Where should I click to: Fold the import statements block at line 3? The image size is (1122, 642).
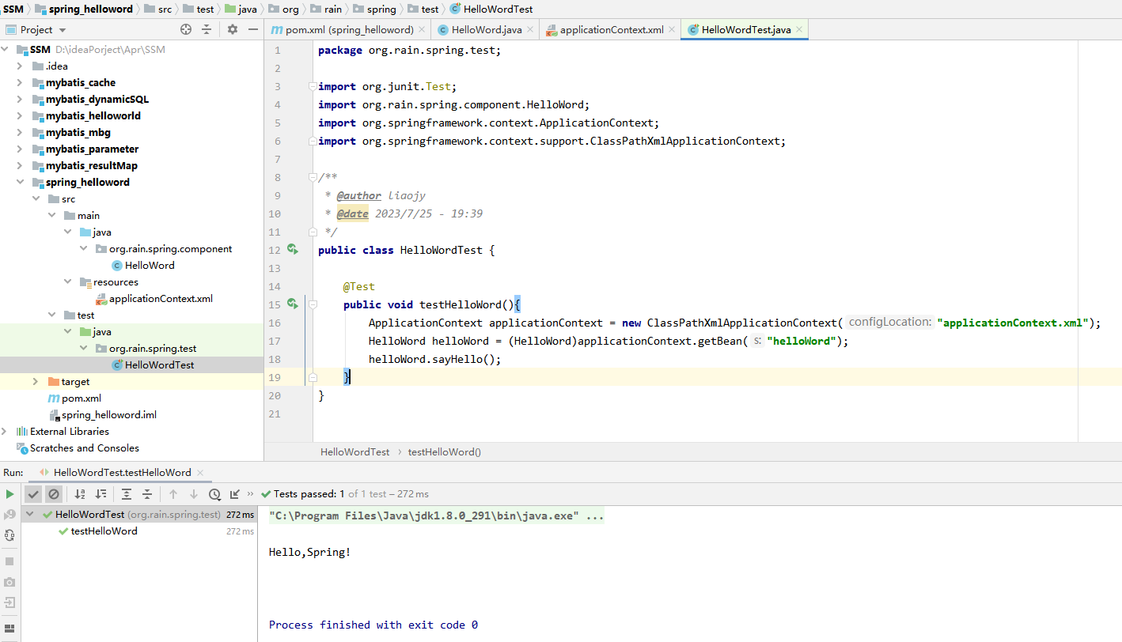[313, 86]
